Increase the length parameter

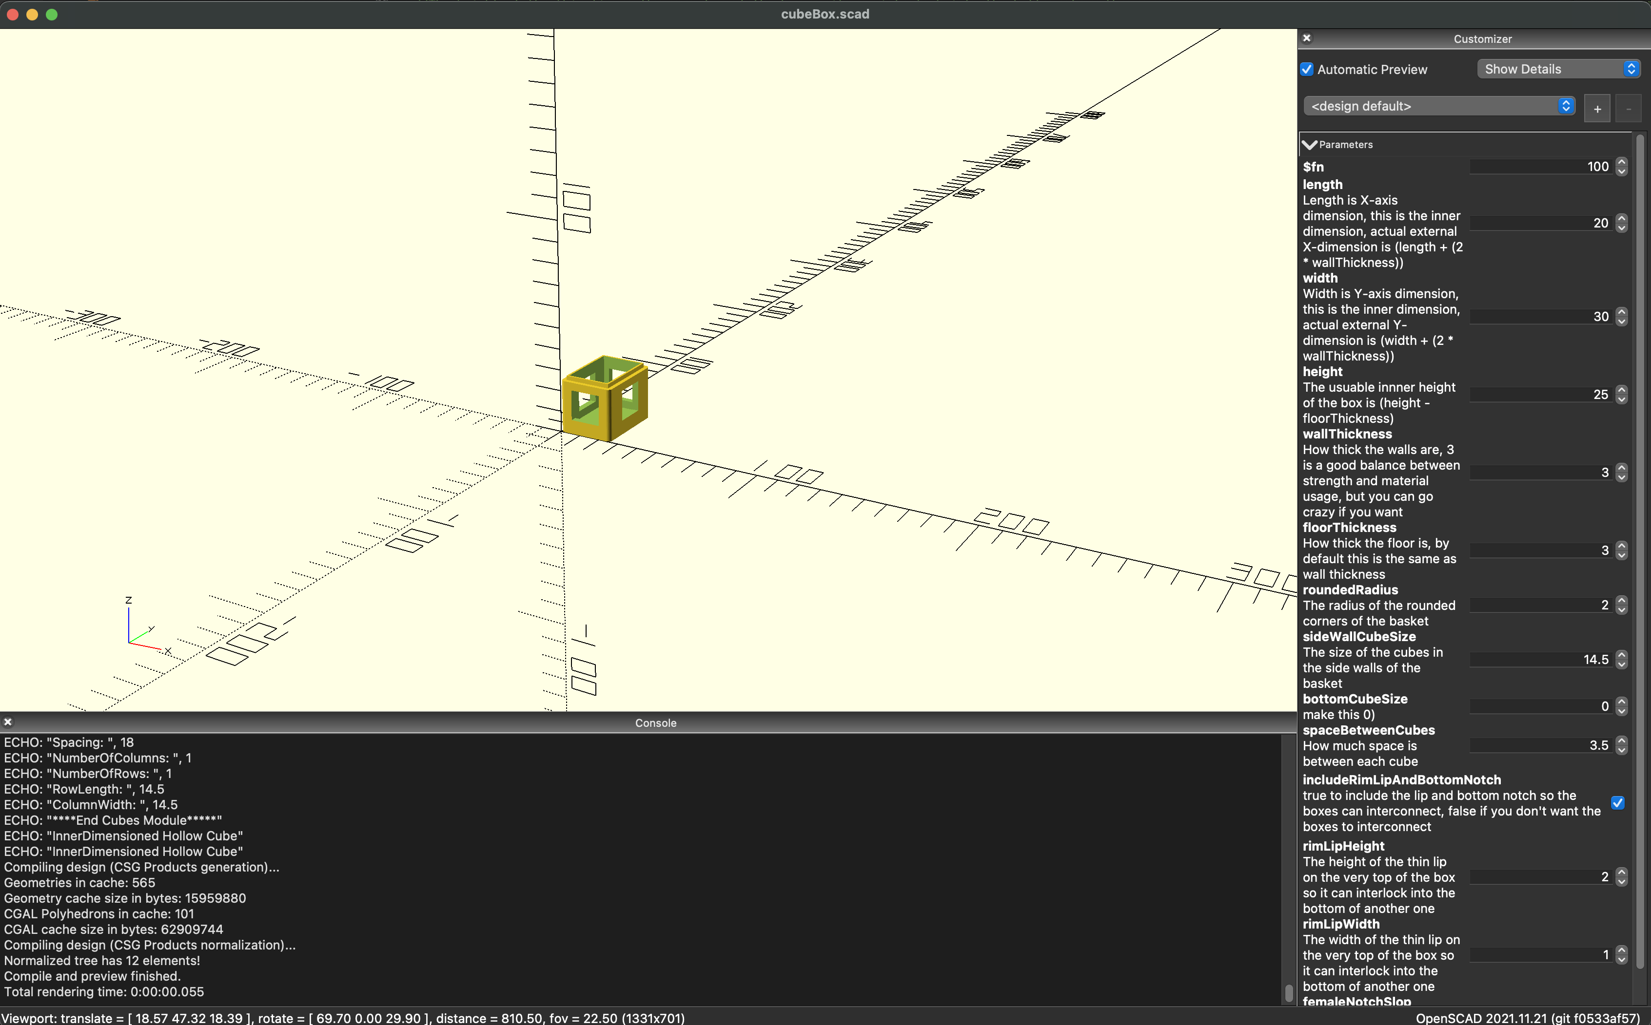[x=1622, y=219]
